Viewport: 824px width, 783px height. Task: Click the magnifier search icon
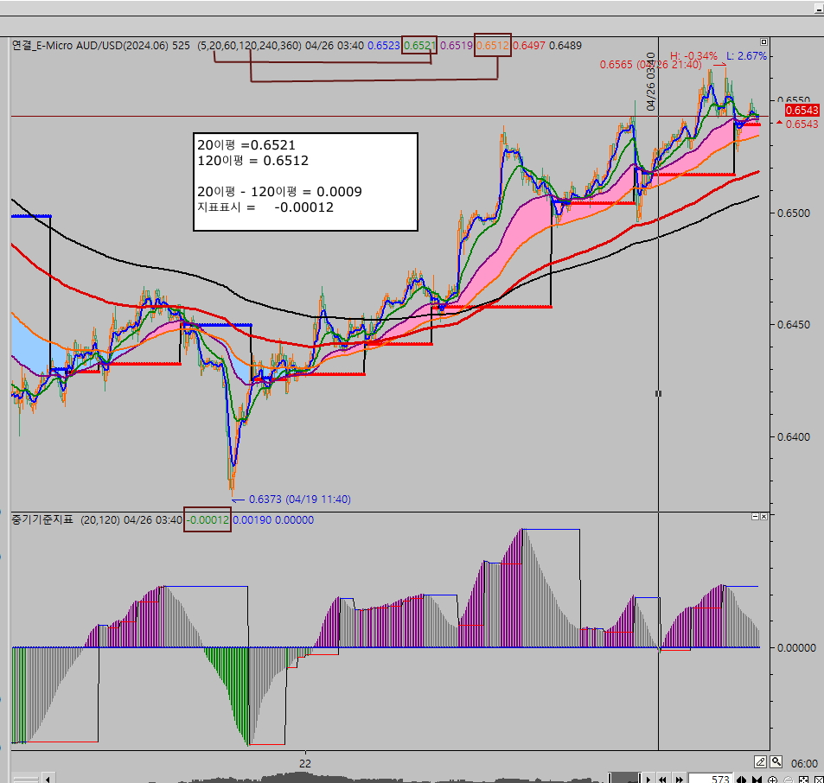tap(776, 762)
